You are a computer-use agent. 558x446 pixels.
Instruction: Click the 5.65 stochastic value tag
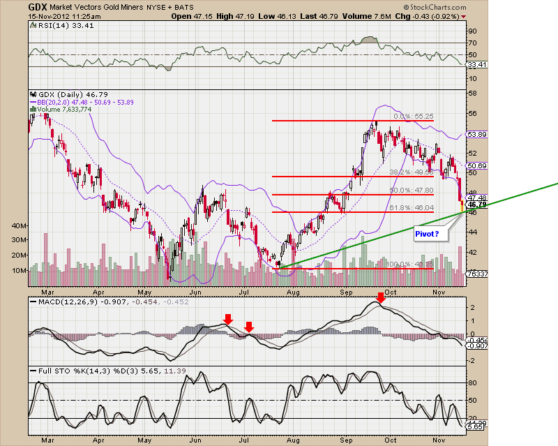click(x=476, y=426)
